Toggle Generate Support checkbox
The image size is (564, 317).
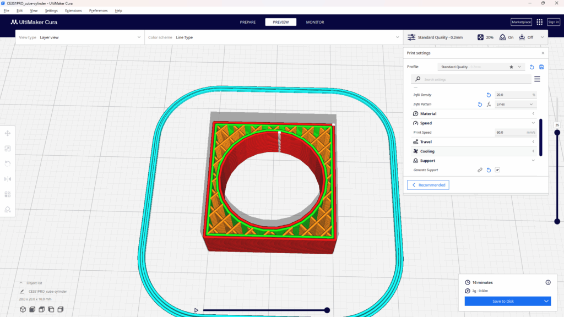click(497, 170)
